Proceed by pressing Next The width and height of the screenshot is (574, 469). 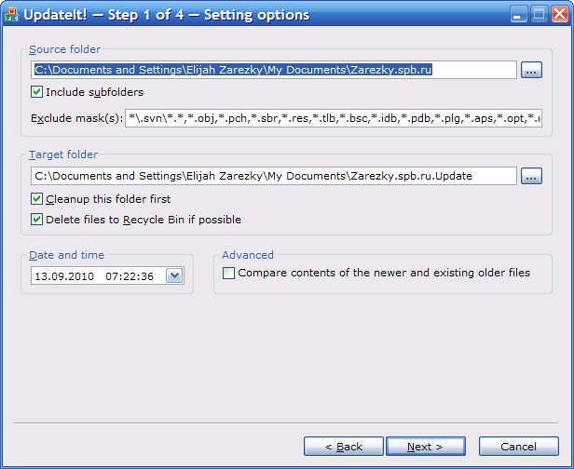[425, 447]
